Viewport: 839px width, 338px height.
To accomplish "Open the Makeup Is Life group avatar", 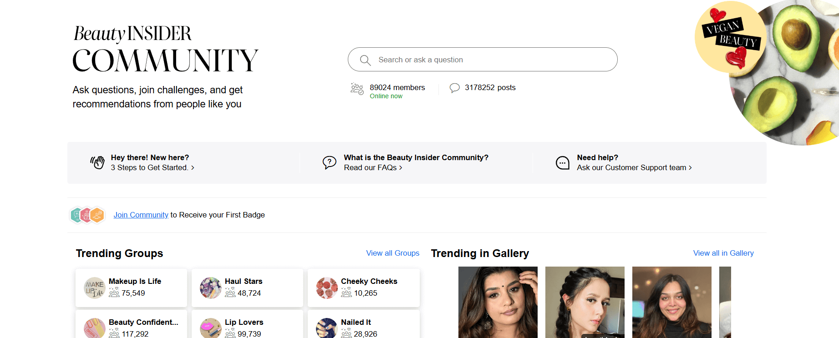I will coord(95,288).
